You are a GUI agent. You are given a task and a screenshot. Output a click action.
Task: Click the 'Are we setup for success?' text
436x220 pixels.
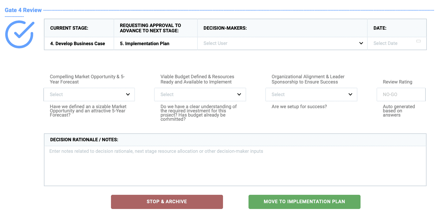[x=299, y=107]
